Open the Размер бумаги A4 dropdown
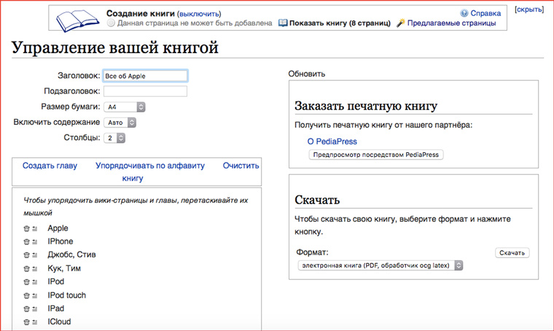 (125, 106)
